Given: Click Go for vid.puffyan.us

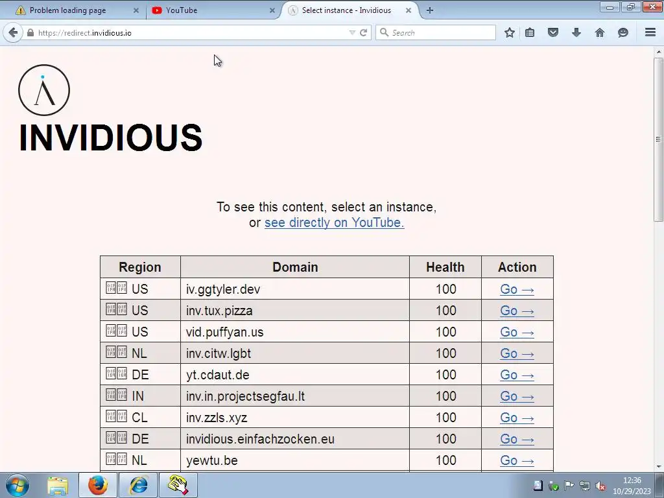Looking at the screenshot, I should [x=517, y=332].
